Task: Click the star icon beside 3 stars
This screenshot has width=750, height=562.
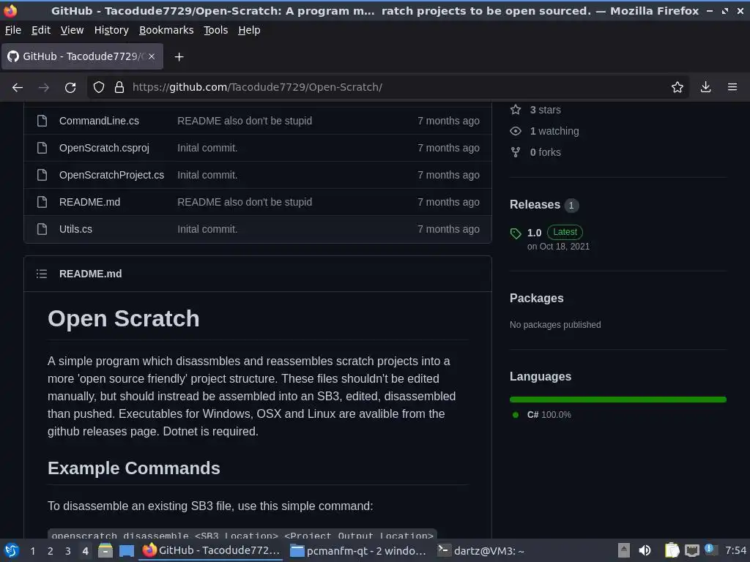Action: point(516,110)
